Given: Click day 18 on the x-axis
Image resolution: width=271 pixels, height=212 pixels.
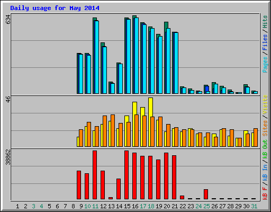Looking at the screenshot, I should point(151,206).
